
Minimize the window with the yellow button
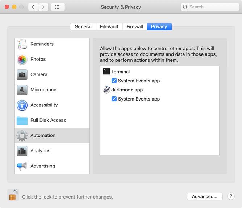14,7
